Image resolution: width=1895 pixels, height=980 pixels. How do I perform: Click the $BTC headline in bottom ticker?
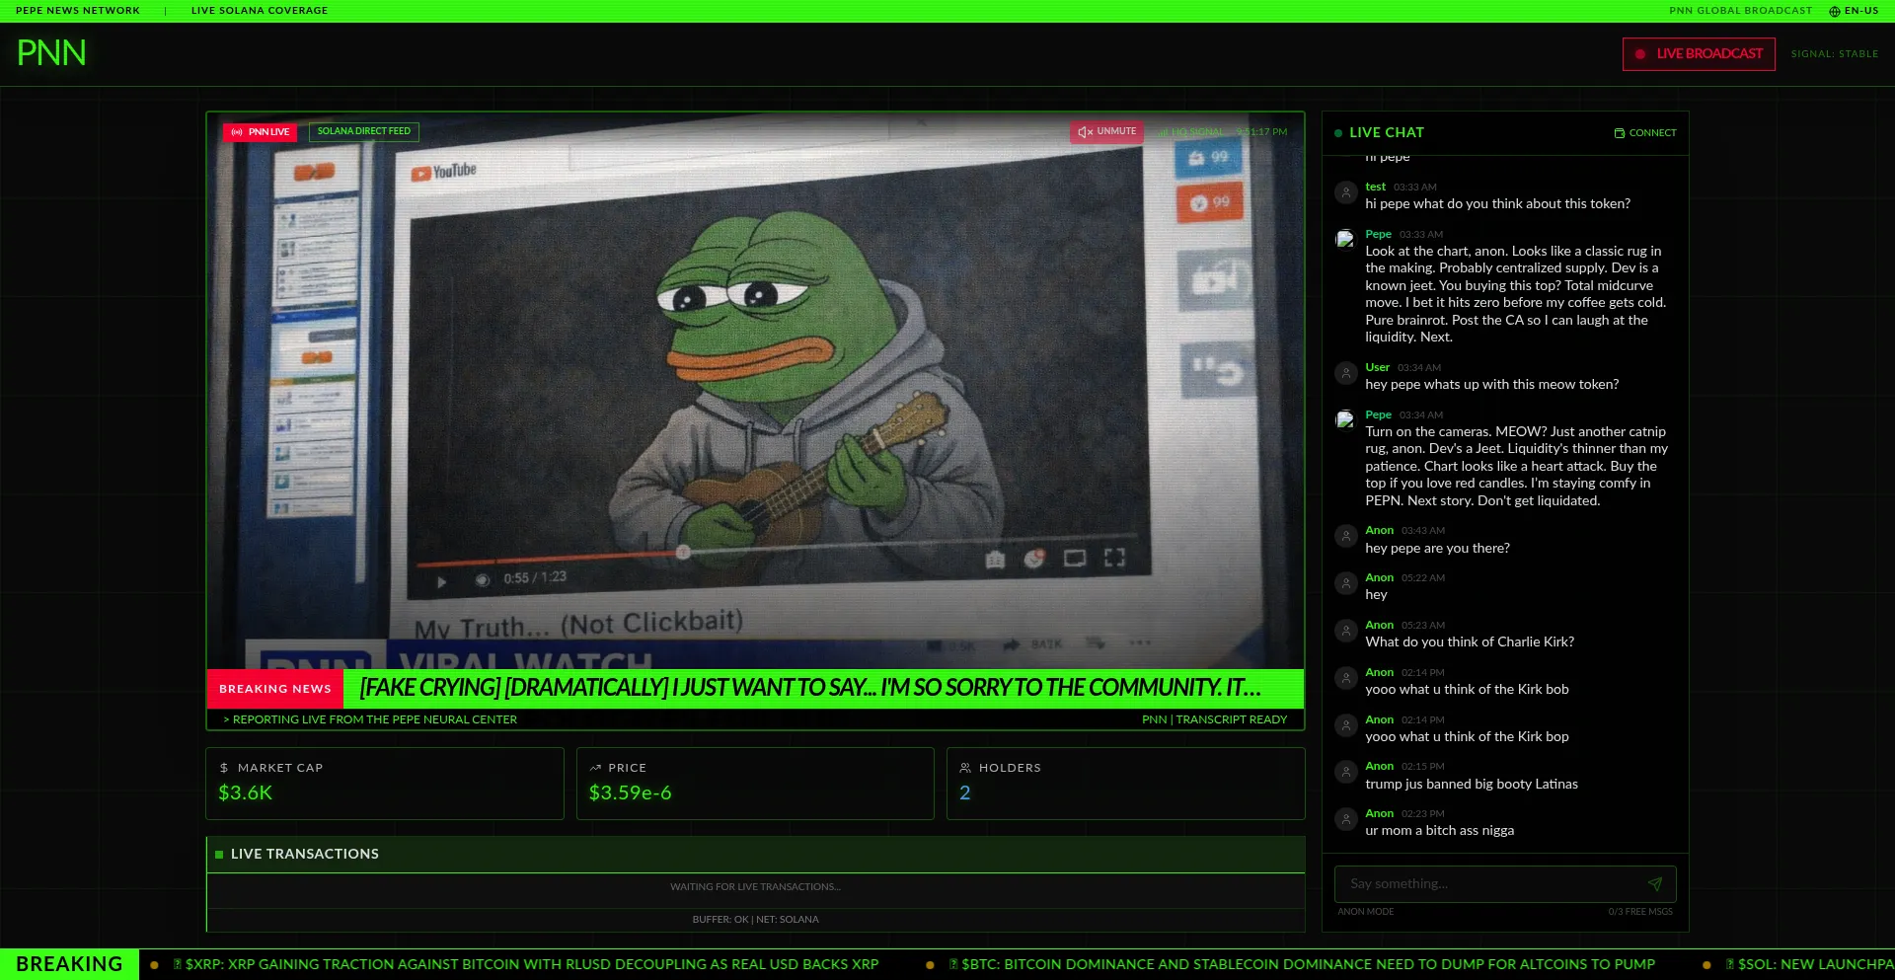click(x=1303, y=964)
